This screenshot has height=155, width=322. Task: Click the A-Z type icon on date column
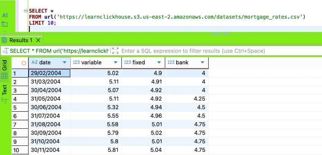tap(34, 62)
